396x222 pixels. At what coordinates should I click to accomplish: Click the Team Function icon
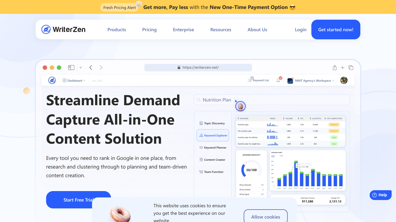pos(201,172)
